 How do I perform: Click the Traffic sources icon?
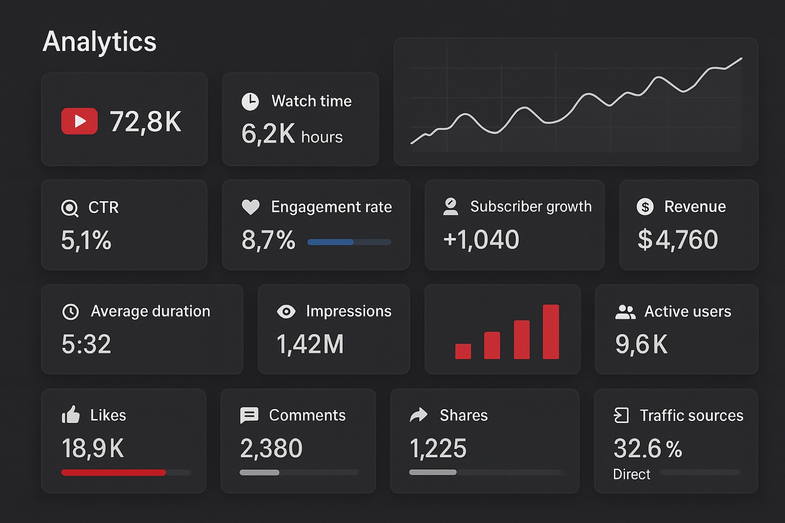pos(622,415)
